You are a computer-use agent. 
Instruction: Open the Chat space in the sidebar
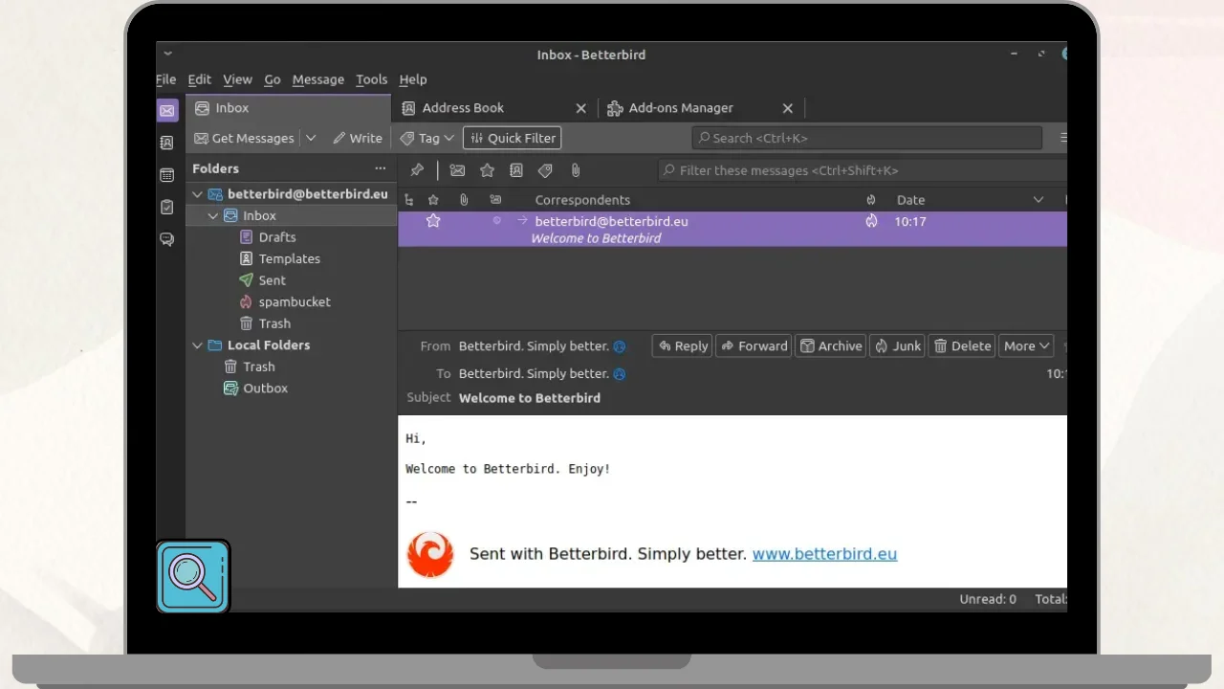[167, 239]
